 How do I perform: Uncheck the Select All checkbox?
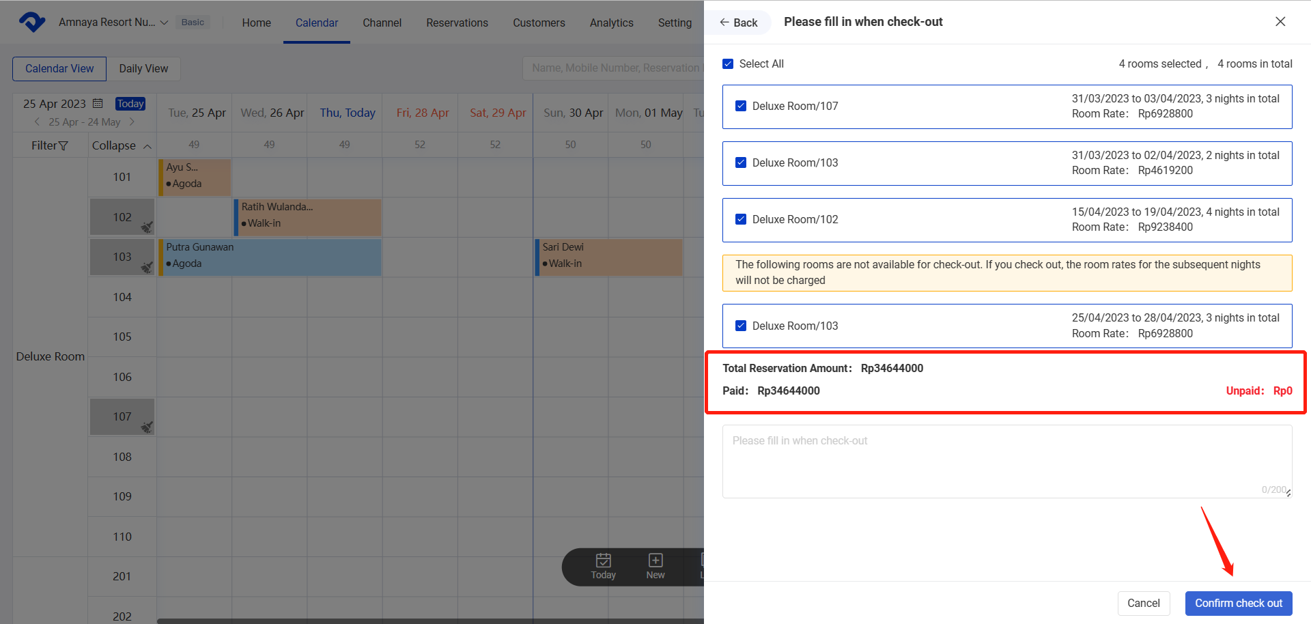tap(728, 64)
